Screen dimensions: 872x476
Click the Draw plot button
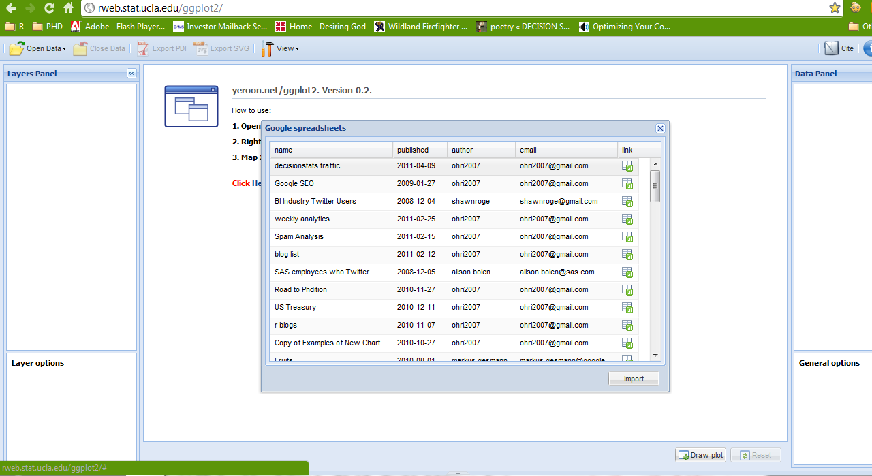[700, 455]
